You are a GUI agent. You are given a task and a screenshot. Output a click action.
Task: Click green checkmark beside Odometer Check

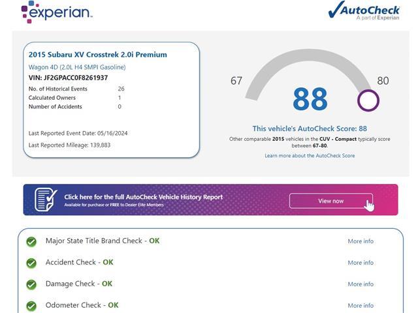point(31,306)
